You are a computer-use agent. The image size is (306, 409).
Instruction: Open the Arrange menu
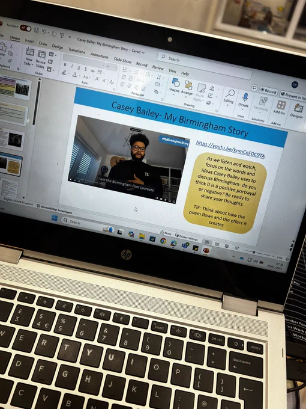[187, 88]
